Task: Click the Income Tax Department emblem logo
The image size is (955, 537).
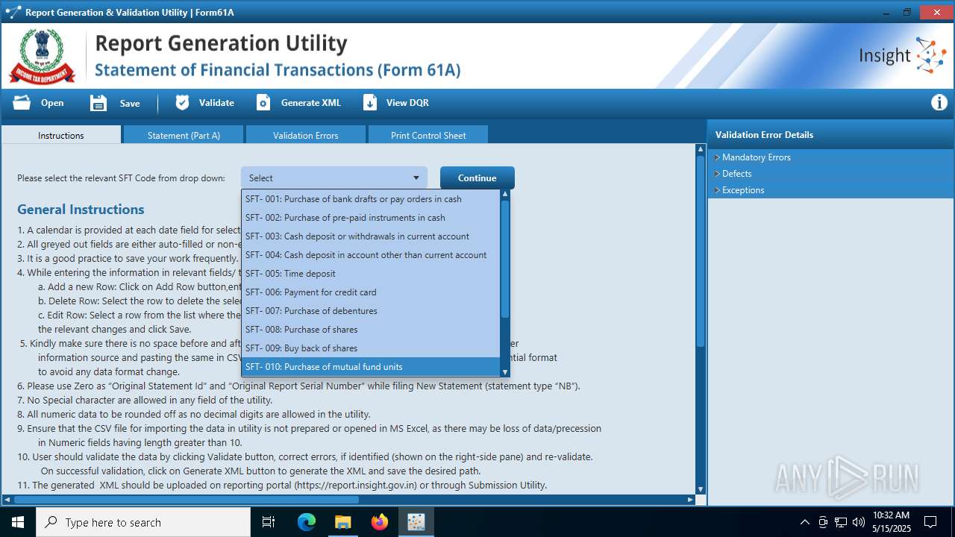Action: pos(42,56)
